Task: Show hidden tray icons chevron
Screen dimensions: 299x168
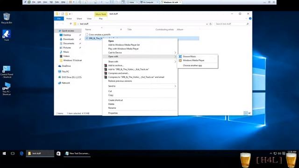Action: (x=271, y=154)
